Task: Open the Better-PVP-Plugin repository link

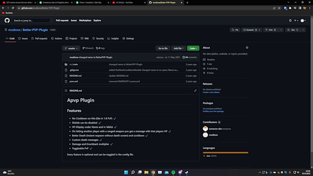Action: [35, 30]
